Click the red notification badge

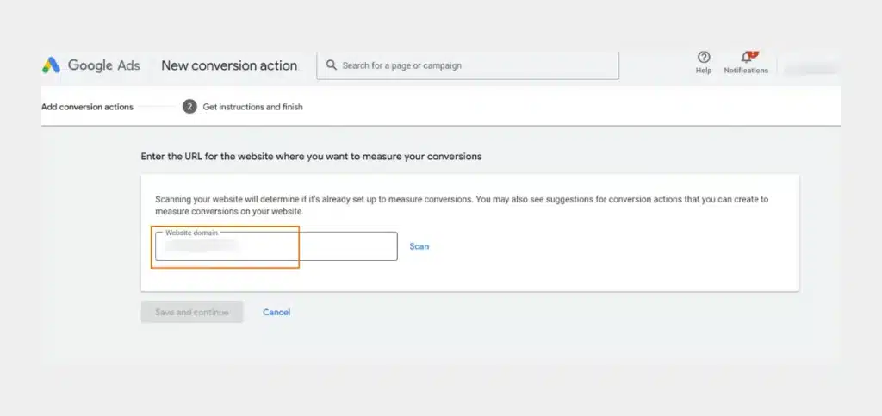(753, 54)
